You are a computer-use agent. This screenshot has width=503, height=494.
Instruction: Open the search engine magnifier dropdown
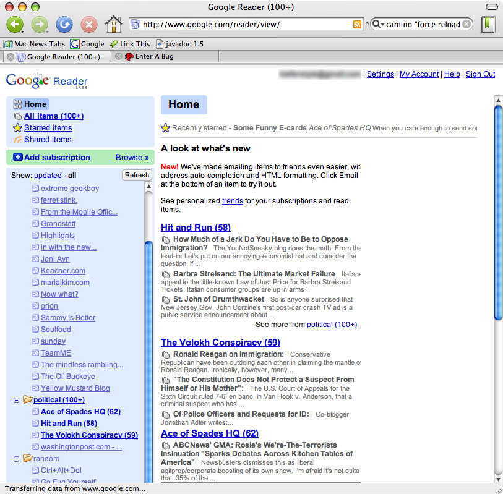377,25
